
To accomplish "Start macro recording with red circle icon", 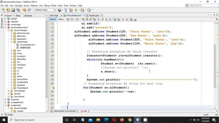I will click(123, 19).
